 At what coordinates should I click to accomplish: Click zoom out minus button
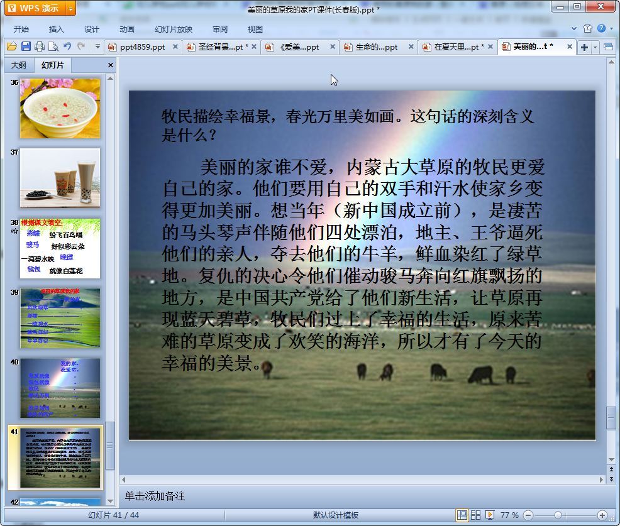click(x=528, y=515)
